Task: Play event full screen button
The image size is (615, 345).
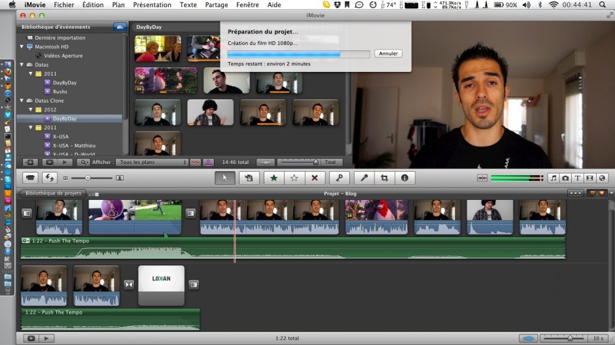Action: [50, 162]
